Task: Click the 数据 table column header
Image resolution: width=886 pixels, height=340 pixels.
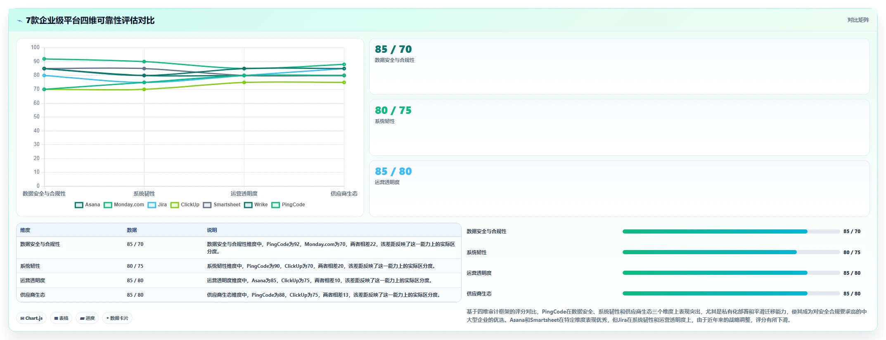Action: [132, 230]
